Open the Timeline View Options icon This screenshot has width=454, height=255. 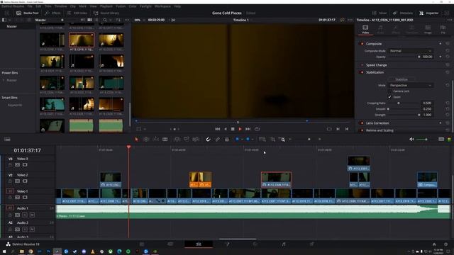pos(7,140)
